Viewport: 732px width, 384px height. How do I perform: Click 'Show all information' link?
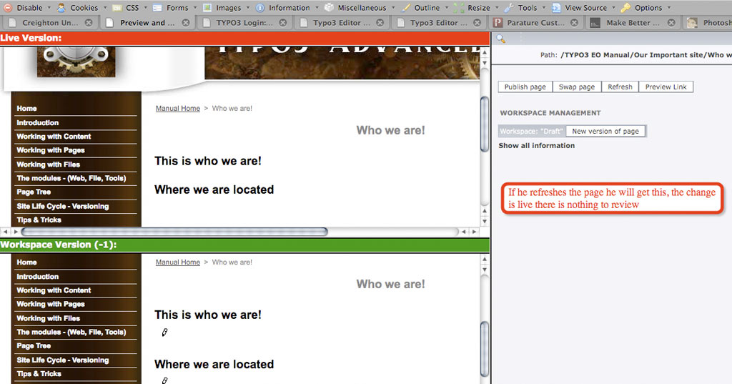coord(536,146)
